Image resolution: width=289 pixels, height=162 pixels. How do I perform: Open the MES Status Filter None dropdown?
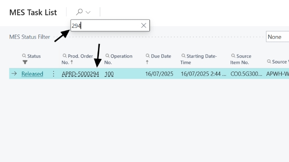[x=277, y=37]
